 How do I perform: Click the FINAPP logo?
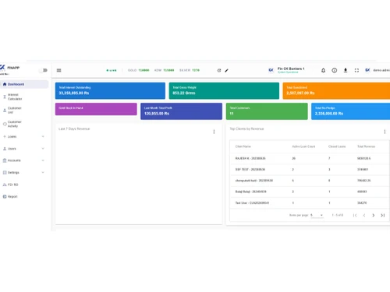(10, 68)
